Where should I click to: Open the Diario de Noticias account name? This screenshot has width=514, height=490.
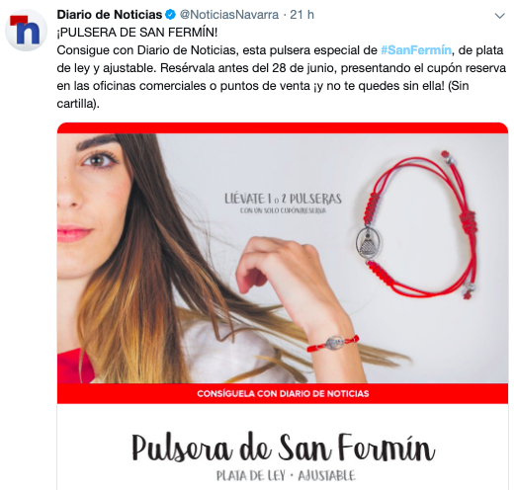click(x=110, y=15)
